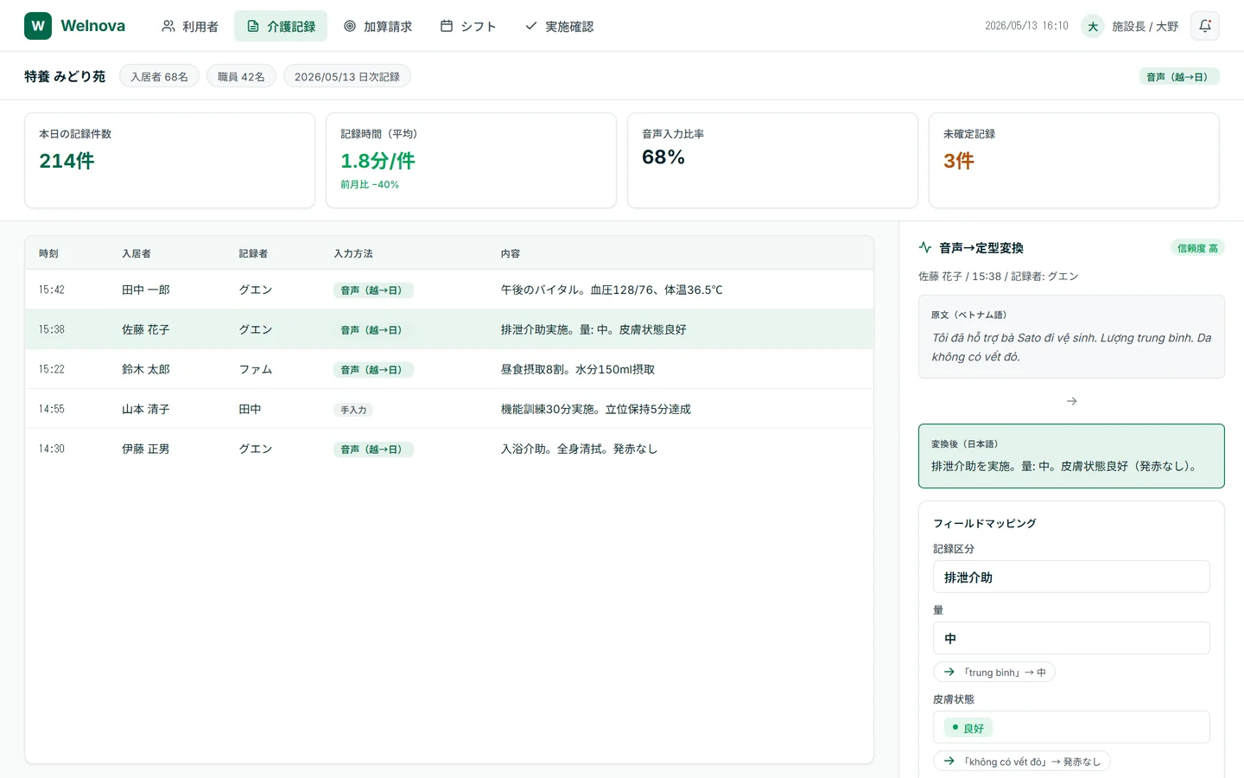Click the 良好 status tag

pos(968,728)
